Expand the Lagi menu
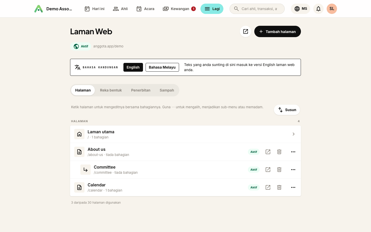 pos(212,9)
